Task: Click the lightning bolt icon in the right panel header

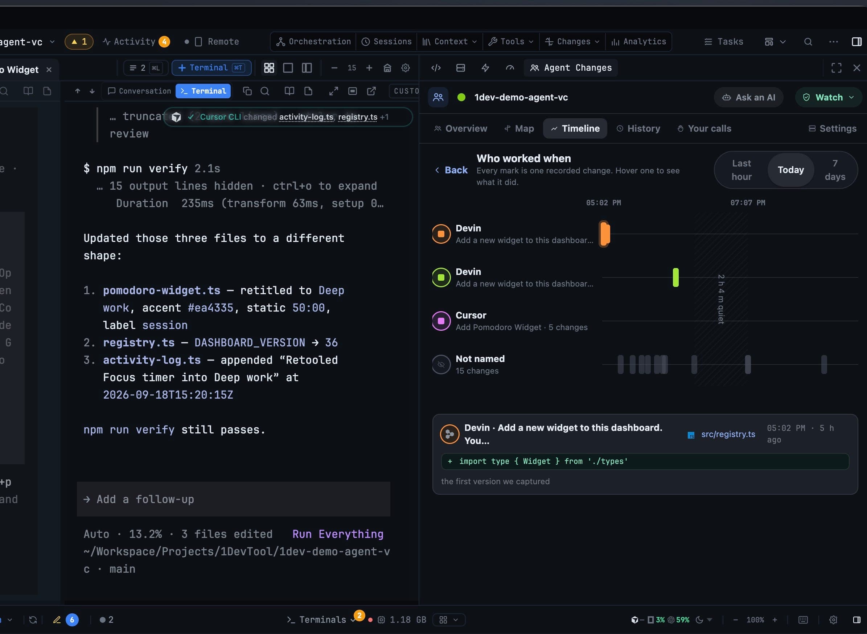Action: pyautogui.click(x=485, y=68)
